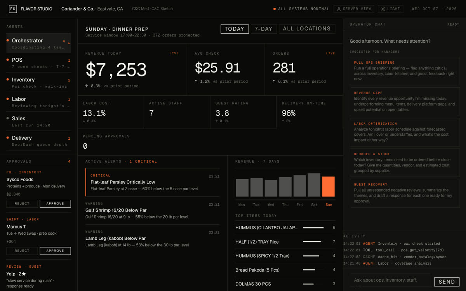Image resolution: width=466 pixels, height=291 pixels.
Task: Click the orange All Systems Nominal status dot
Action: point(275,9)
